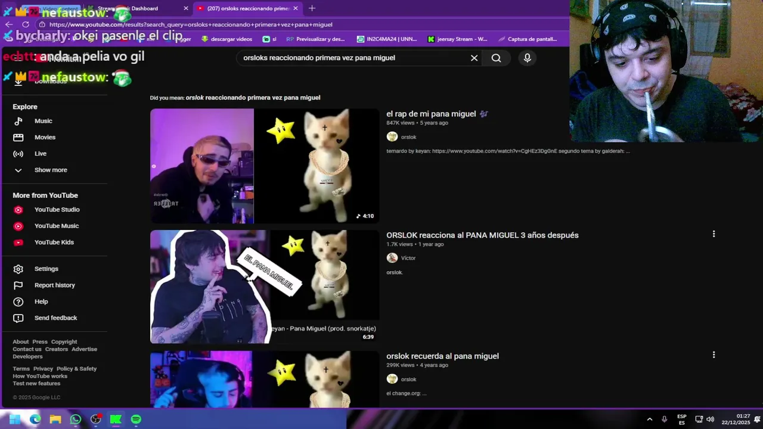The image size is (763, 429).
Task: Open Víctor channel name link
Action: point(408,258)
